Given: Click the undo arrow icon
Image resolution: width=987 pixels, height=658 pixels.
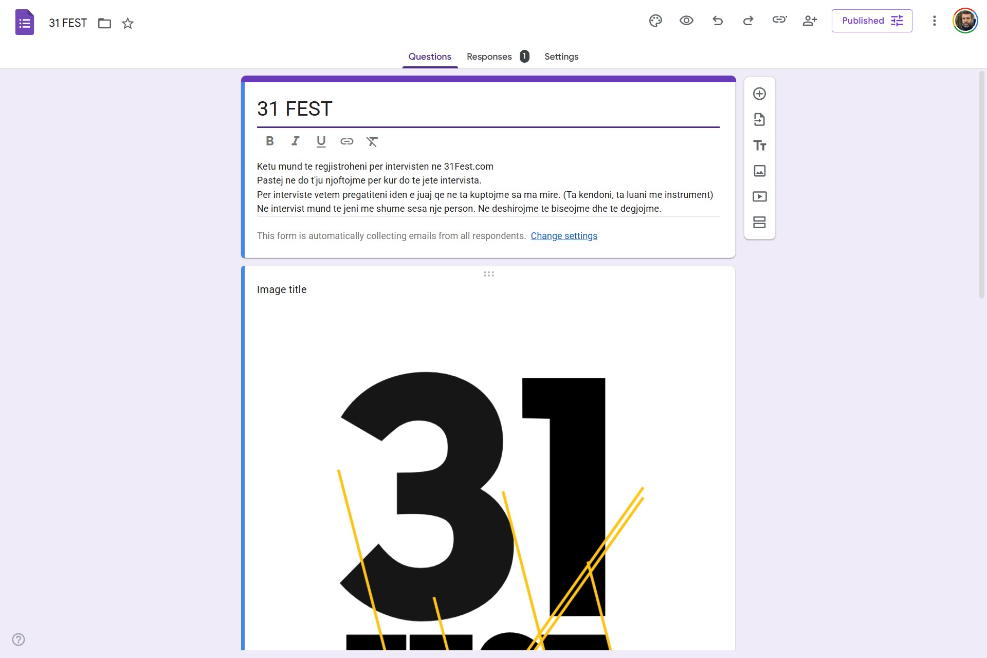Looking at the screenshot, I should pos(718,21).
